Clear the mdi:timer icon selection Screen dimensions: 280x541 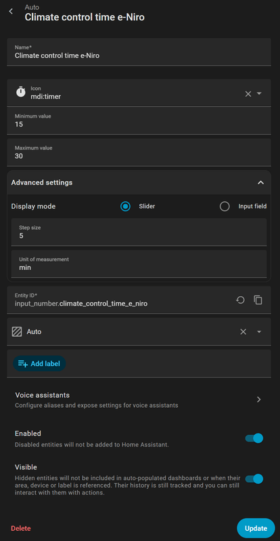click(x=248, y=94)
